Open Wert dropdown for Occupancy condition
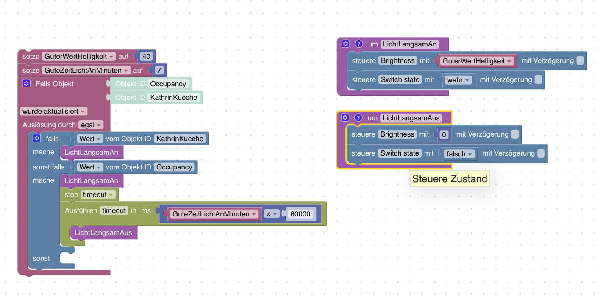600x295 pixels. point(90,167)
